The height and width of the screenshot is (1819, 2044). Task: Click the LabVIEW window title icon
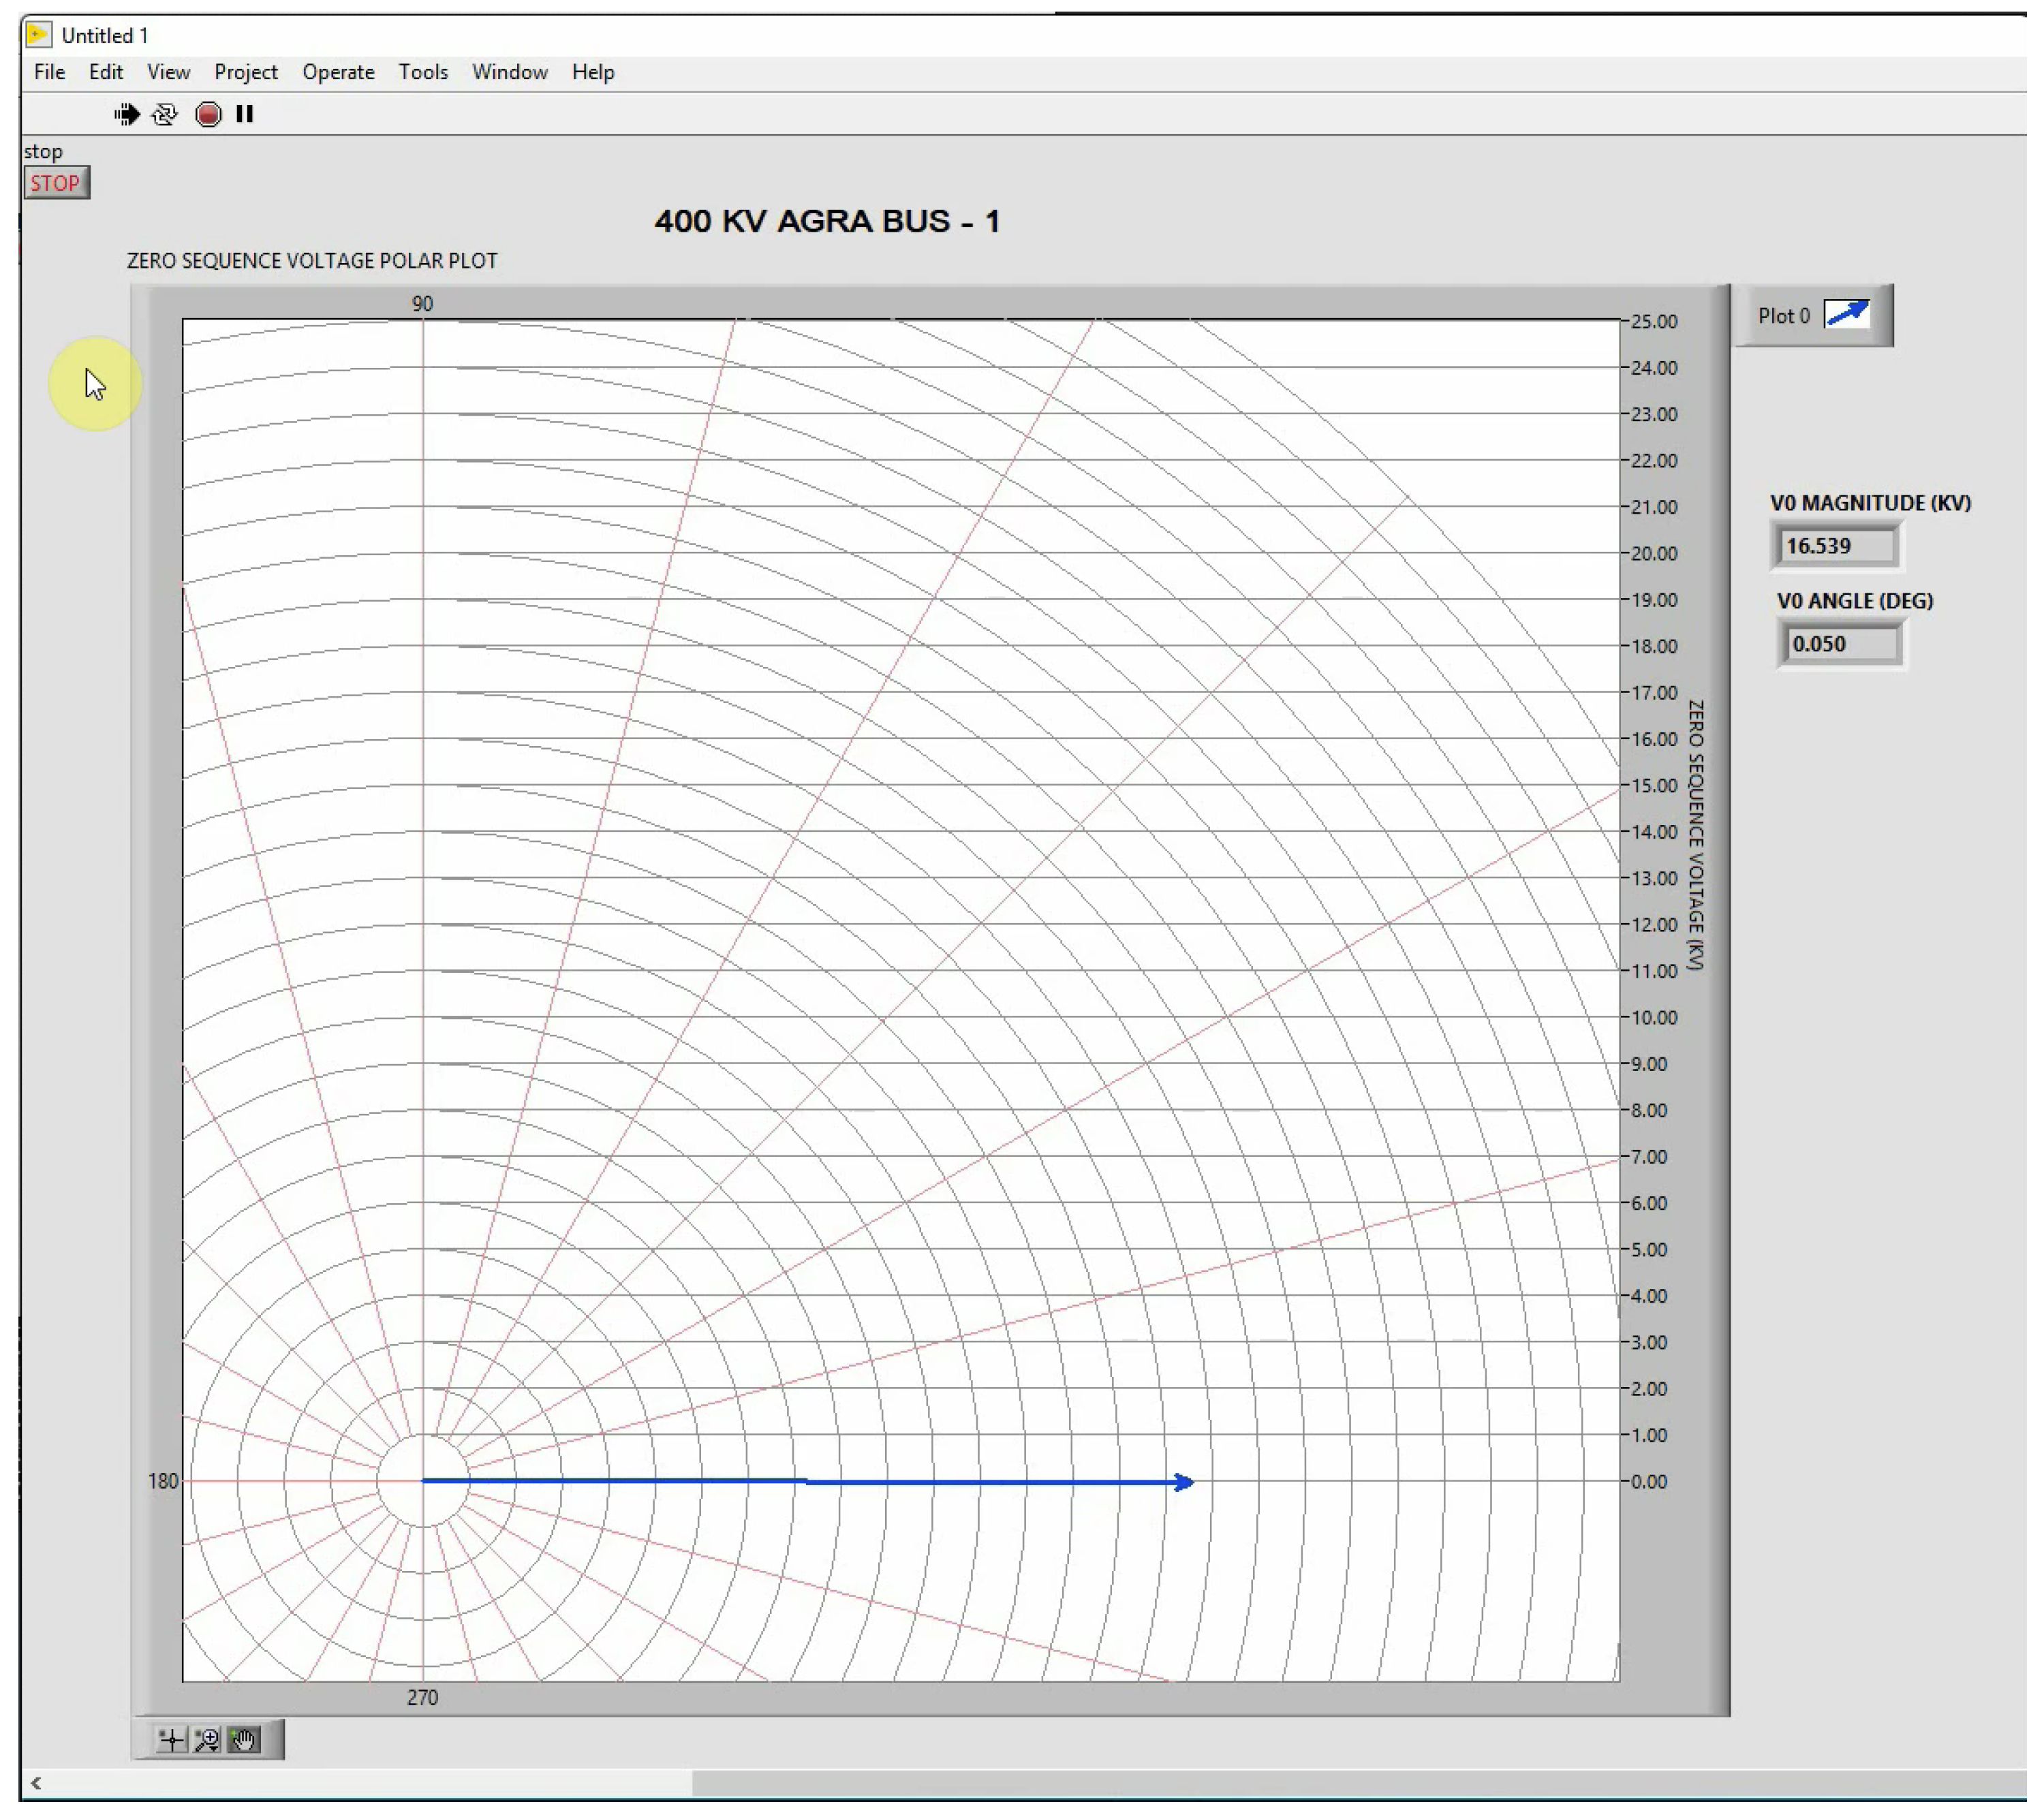pos(38,35)
